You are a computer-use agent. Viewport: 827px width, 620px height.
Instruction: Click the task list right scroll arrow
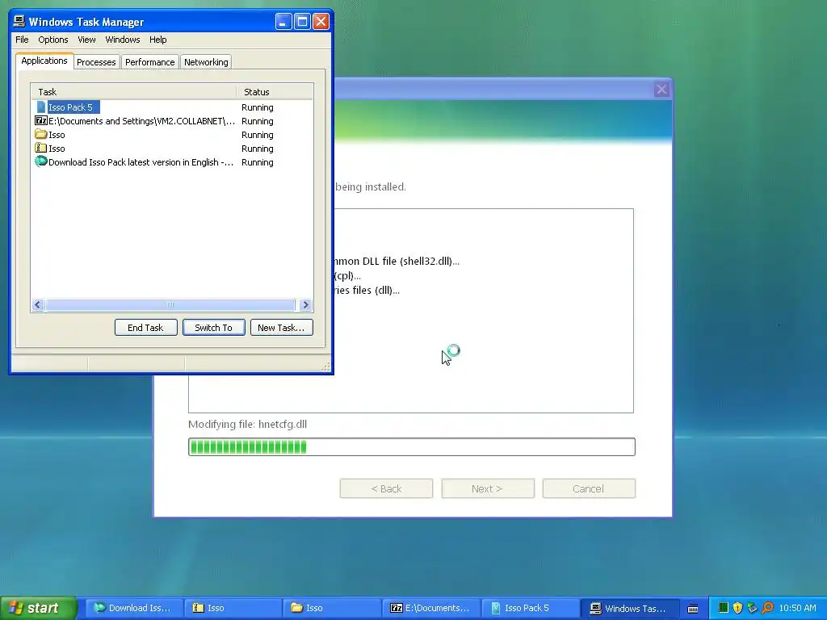point(305,304)
